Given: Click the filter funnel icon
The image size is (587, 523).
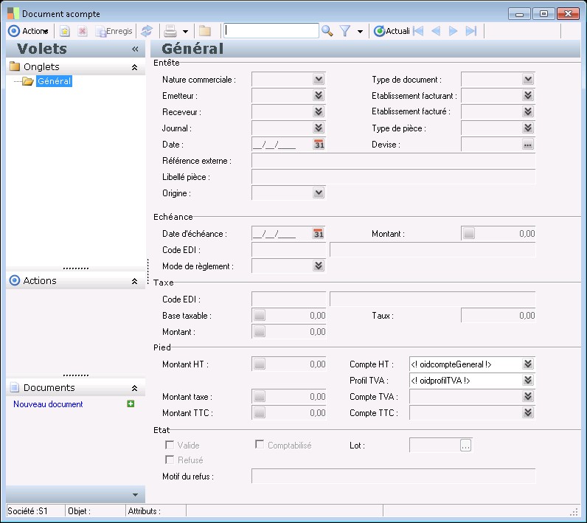Looking at the screenshot, I should [344, 31].
